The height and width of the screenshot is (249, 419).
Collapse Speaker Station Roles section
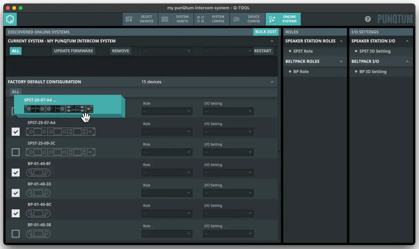click(x=341, y=41)
